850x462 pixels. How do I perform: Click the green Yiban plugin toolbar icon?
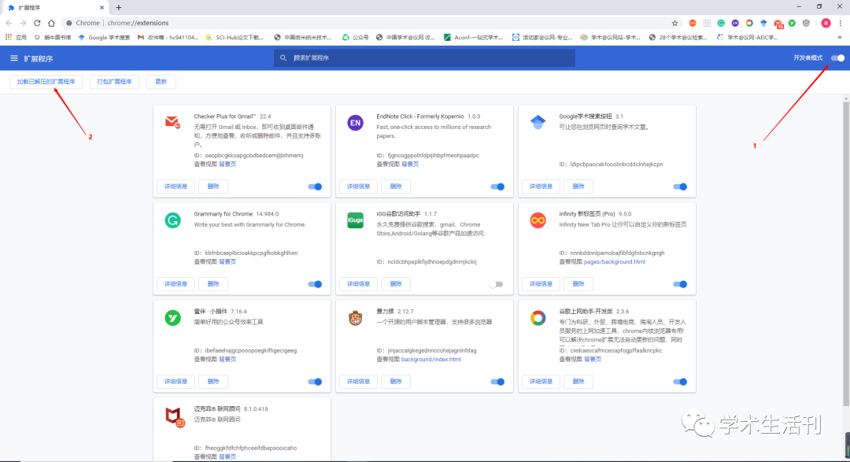point(792,23)
